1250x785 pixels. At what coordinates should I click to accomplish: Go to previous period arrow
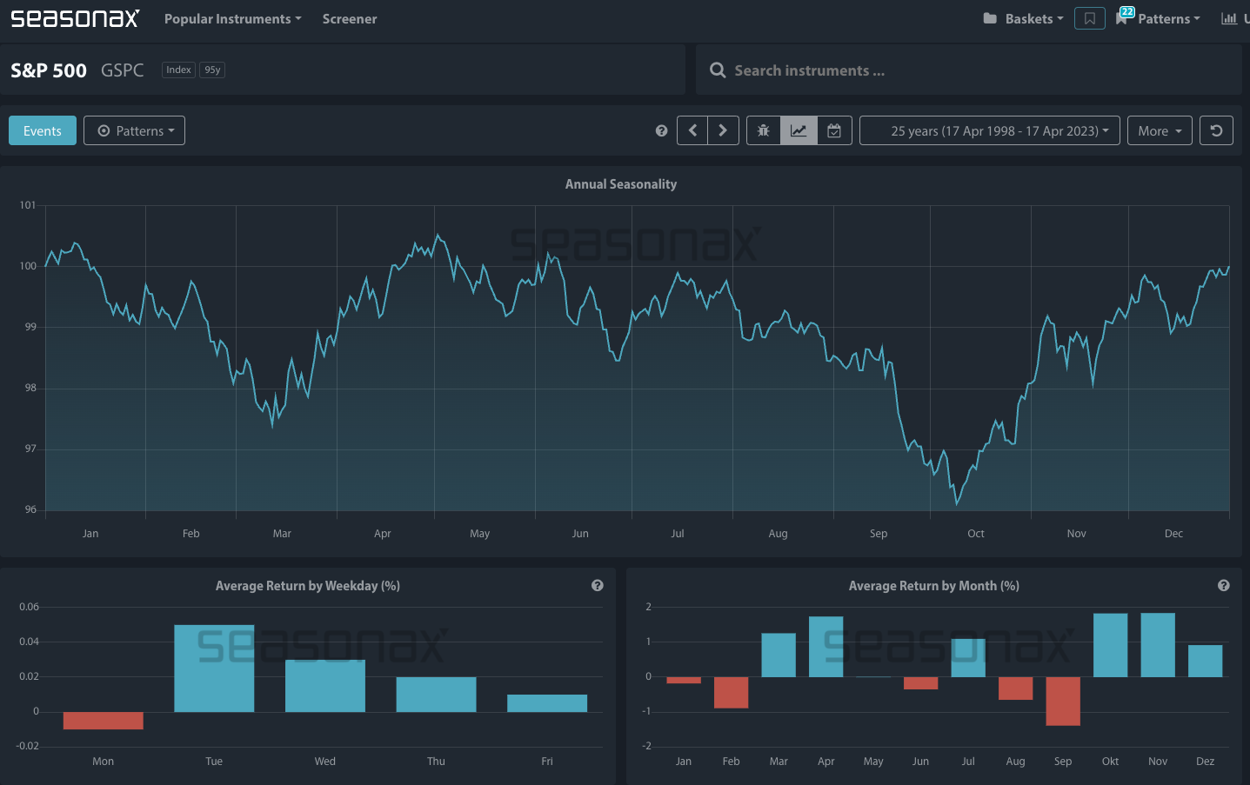[x=692, y=130]
